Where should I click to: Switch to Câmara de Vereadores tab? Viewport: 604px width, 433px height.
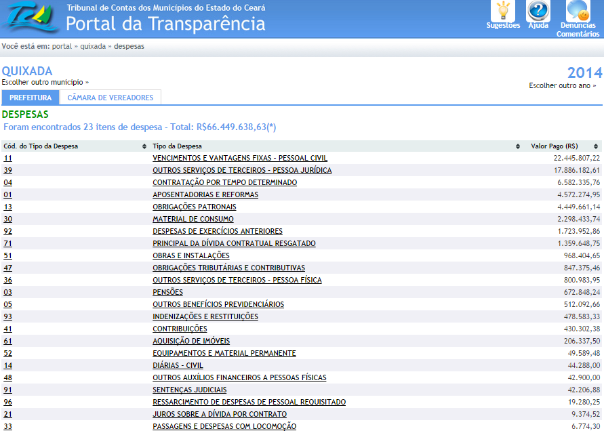110,98
